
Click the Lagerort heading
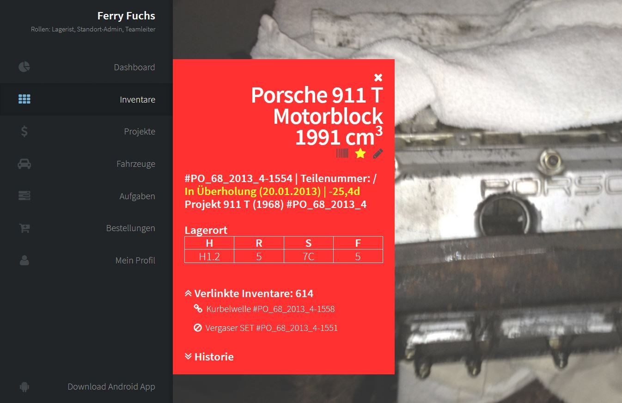(206, 230)
